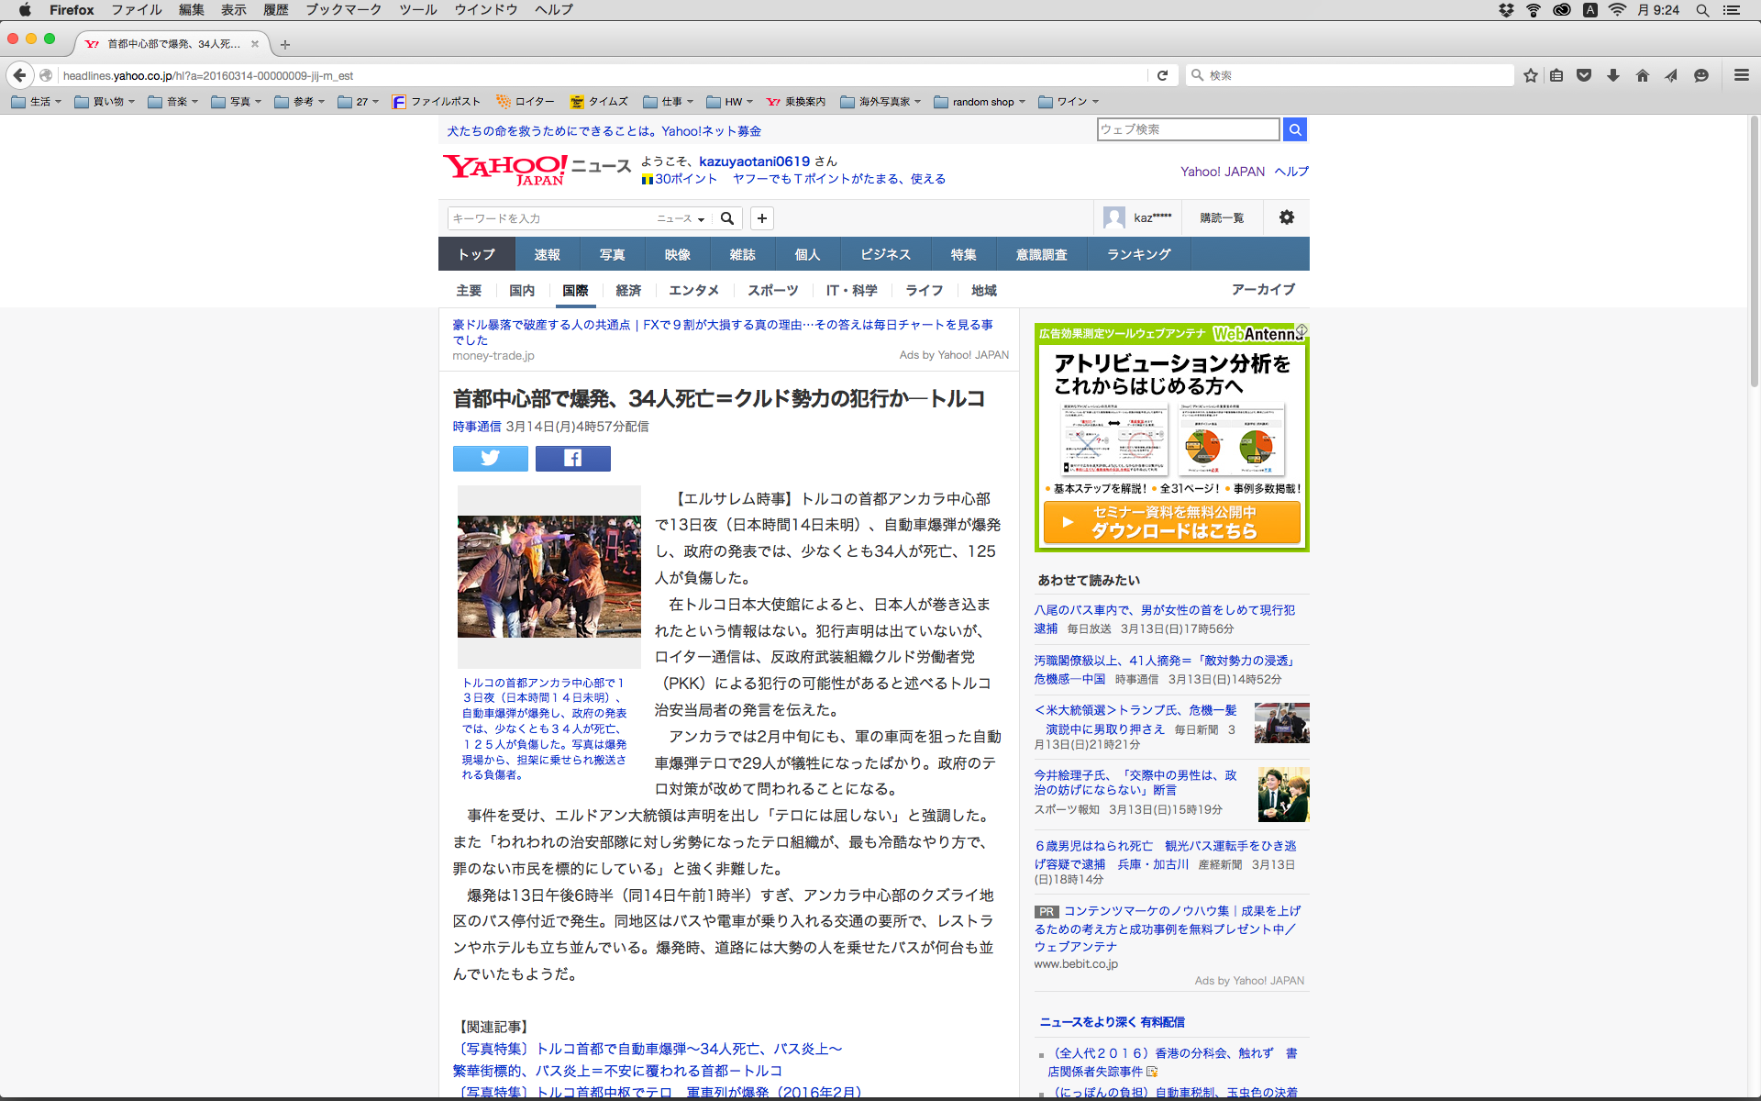Open Yahoo news settings gear
Viewport: 1761px width, 1101px height.
pos(1286,217)
